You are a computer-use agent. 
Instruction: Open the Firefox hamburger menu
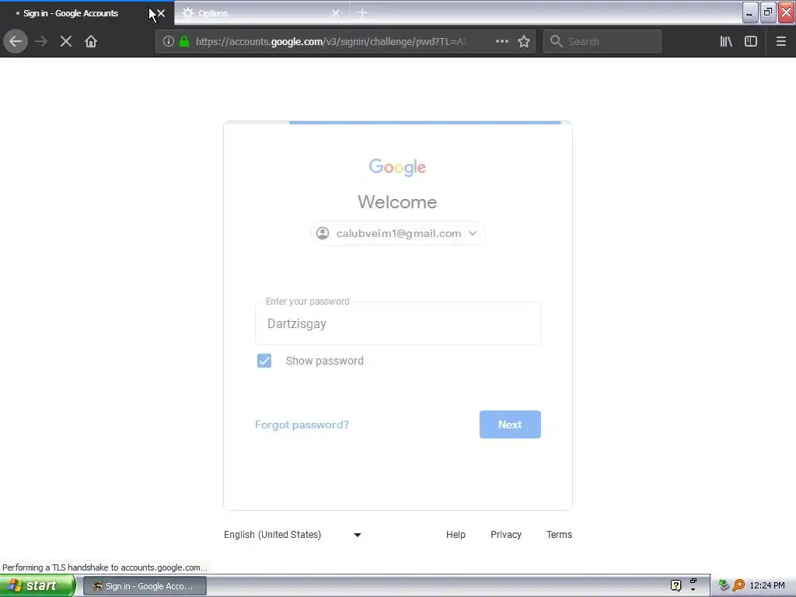coord(780,41)
